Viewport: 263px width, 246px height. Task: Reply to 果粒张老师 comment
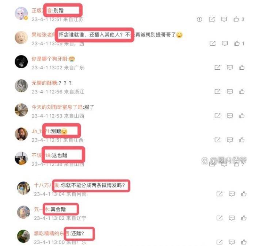point(225,43)
